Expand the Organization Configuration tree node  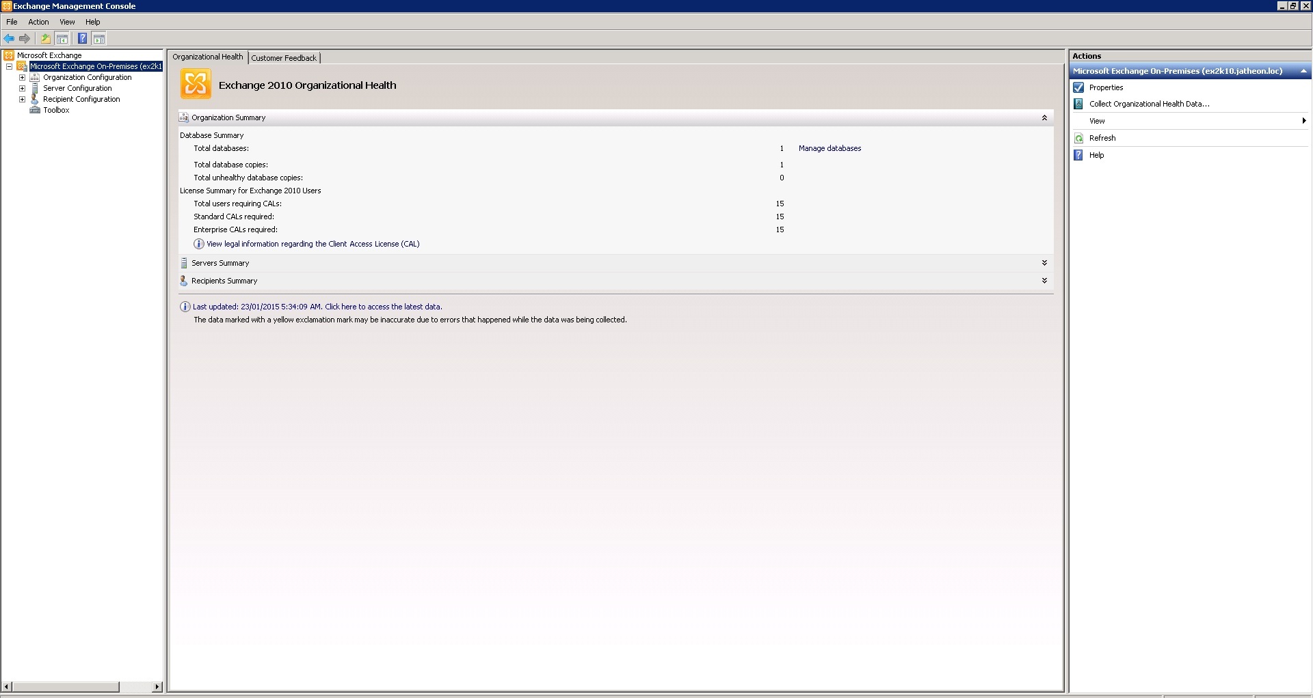tap(22, 77)
